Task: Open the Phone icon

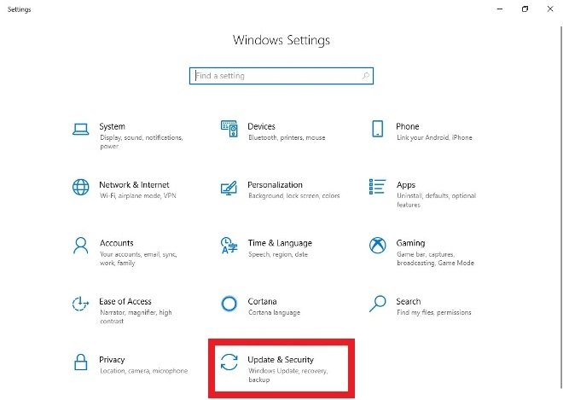Action: (377, 129)
